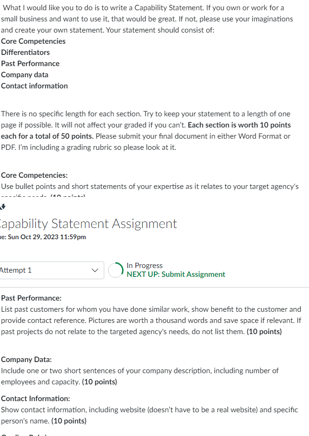Click the Contact Information: section heading
This screenshot has width=309, height=436.
pos(35,398)
